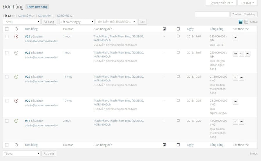Click the processing status icon for order #17
The height and width of the screenshot is (161, 261).
(16, 121)
